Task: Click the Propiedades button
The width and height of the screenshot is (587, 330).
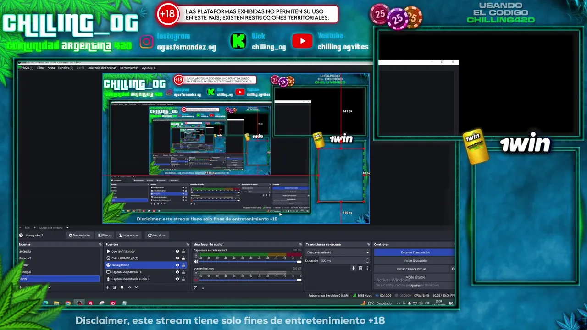Action: click(x=80, y=235)
